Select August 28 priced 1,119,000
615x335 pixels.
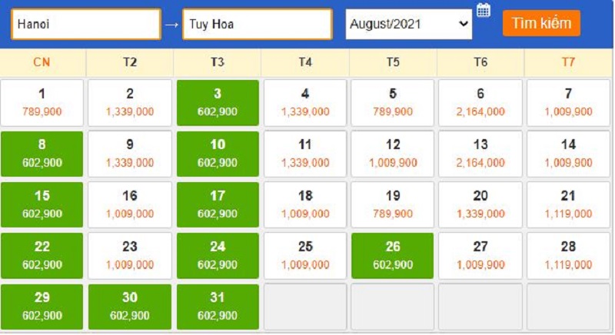click(x=568, y=255)
